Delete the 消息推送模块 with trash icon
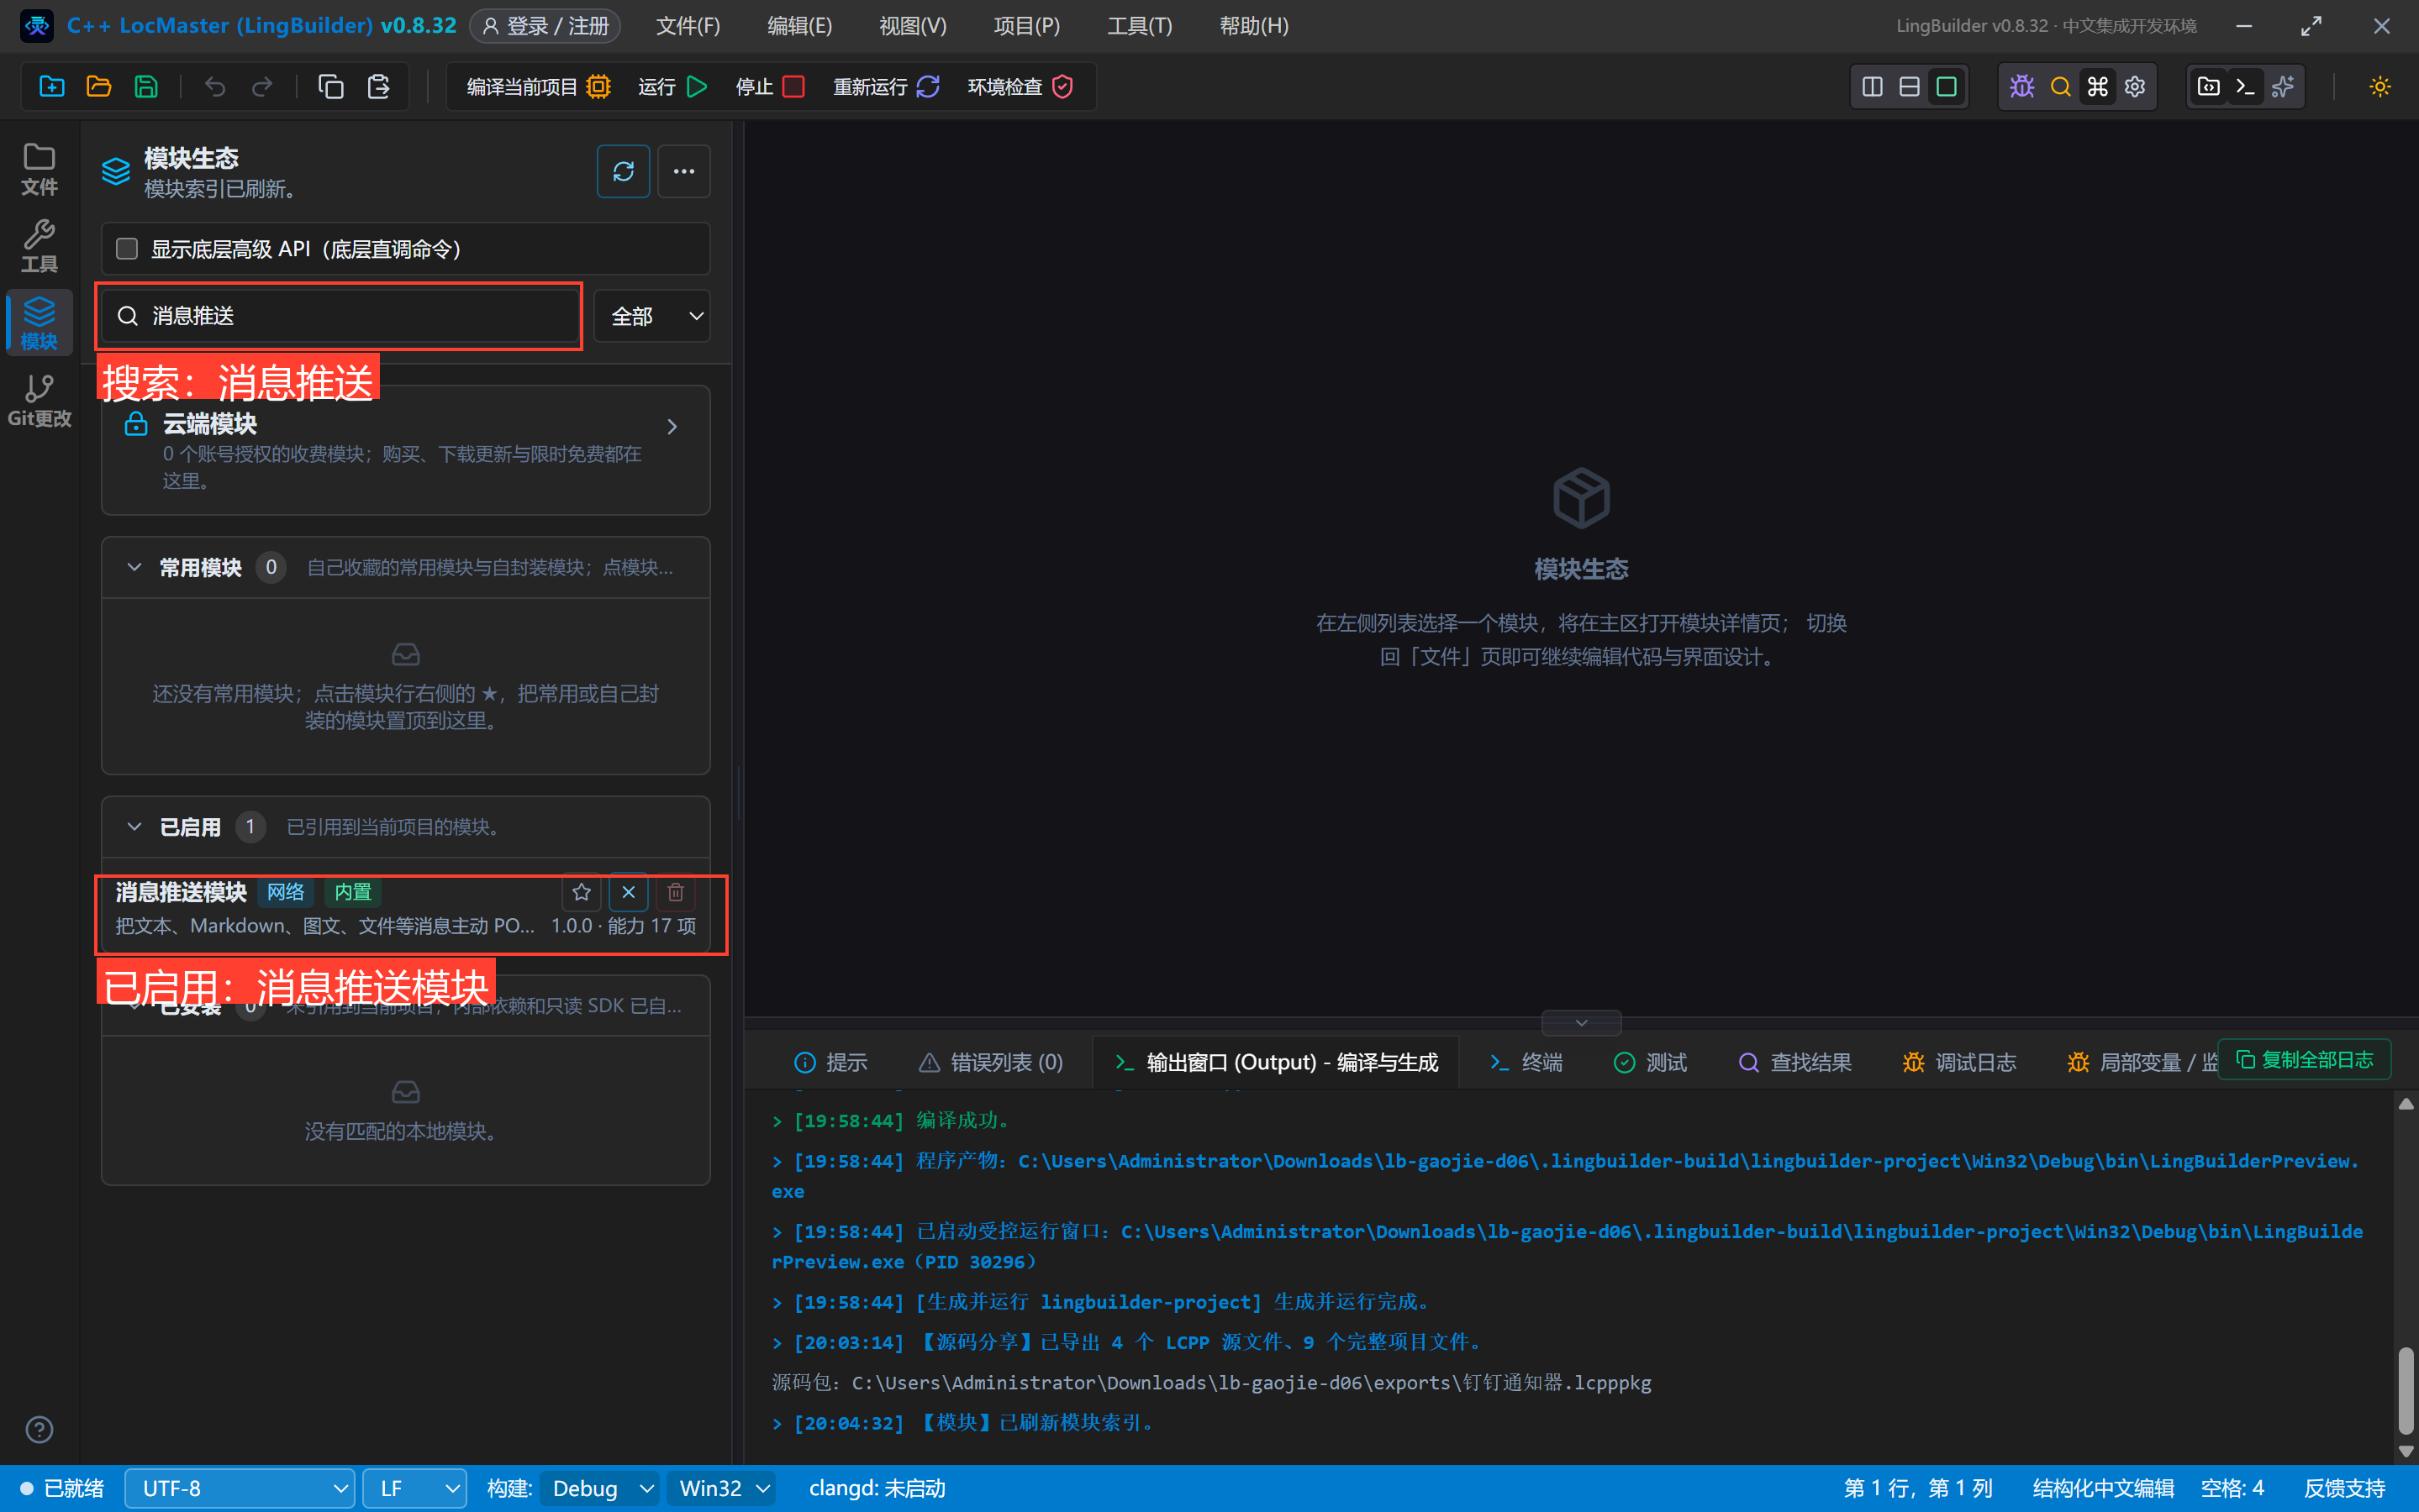2419x1512 pixels. tap(675, 891)
